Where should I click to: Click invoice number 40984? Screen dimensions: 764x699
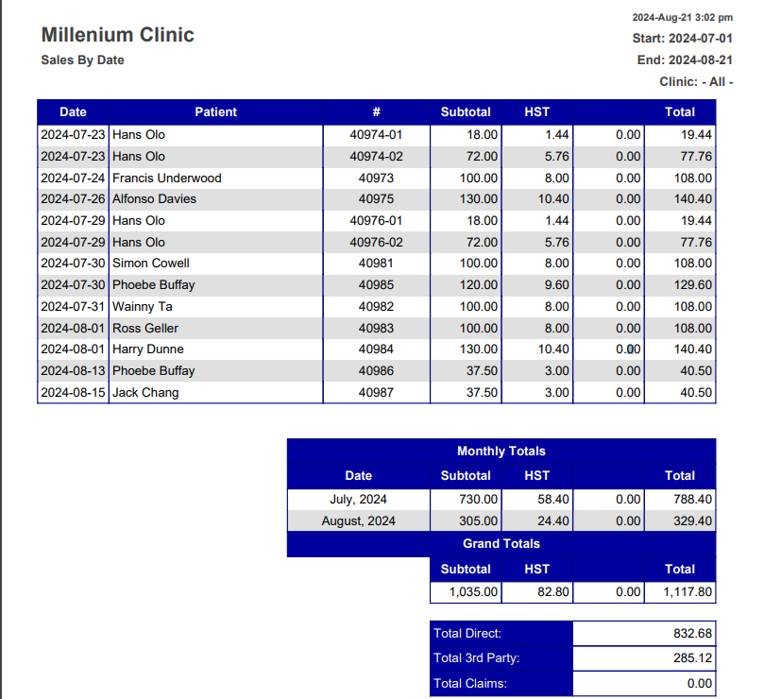tap(376, 349)
